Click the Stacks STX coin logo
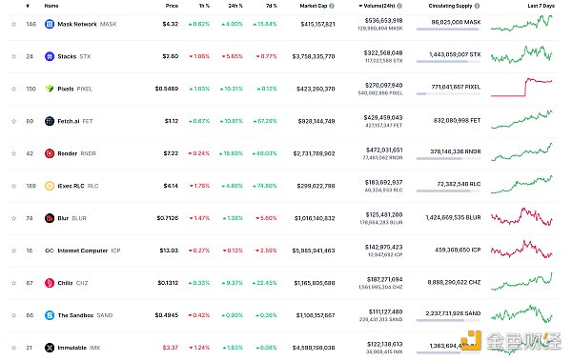572x361 pixels. point(50,56)
